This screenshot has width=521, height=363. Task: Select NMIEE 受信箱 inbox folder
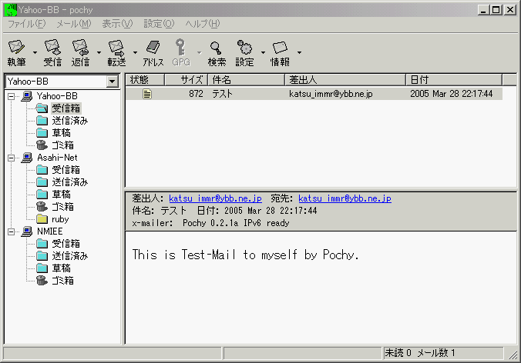pos(66,244)
